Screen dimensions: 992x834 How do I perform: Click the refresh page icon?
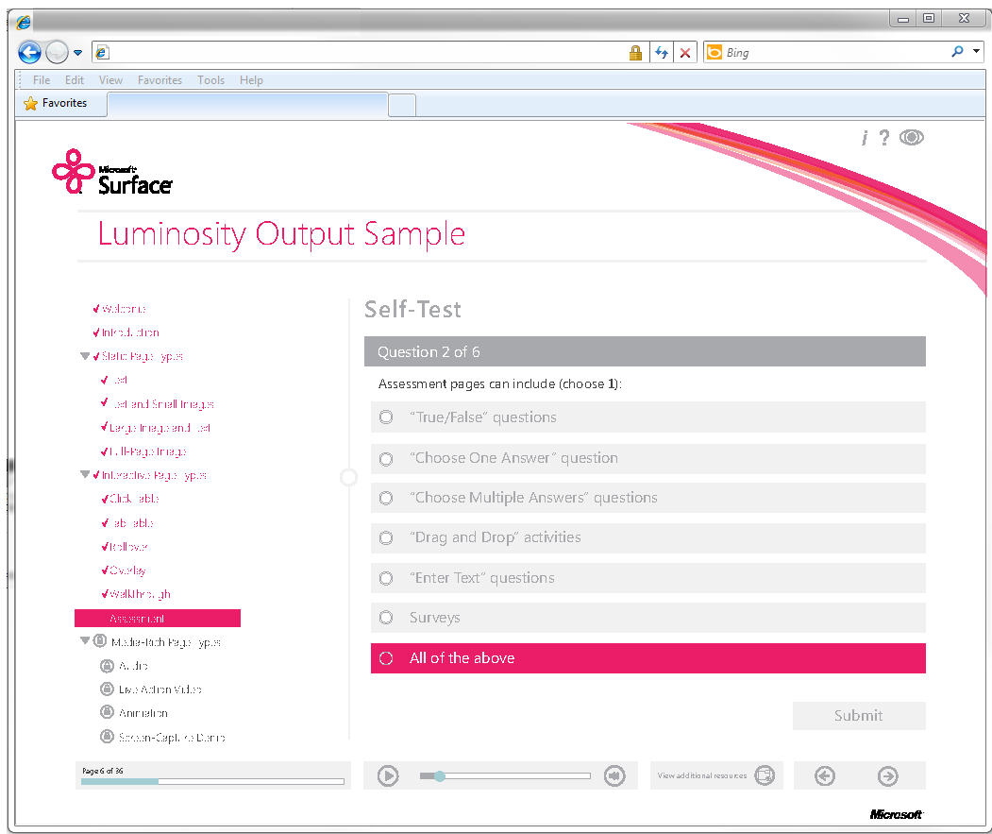point(661,53)
